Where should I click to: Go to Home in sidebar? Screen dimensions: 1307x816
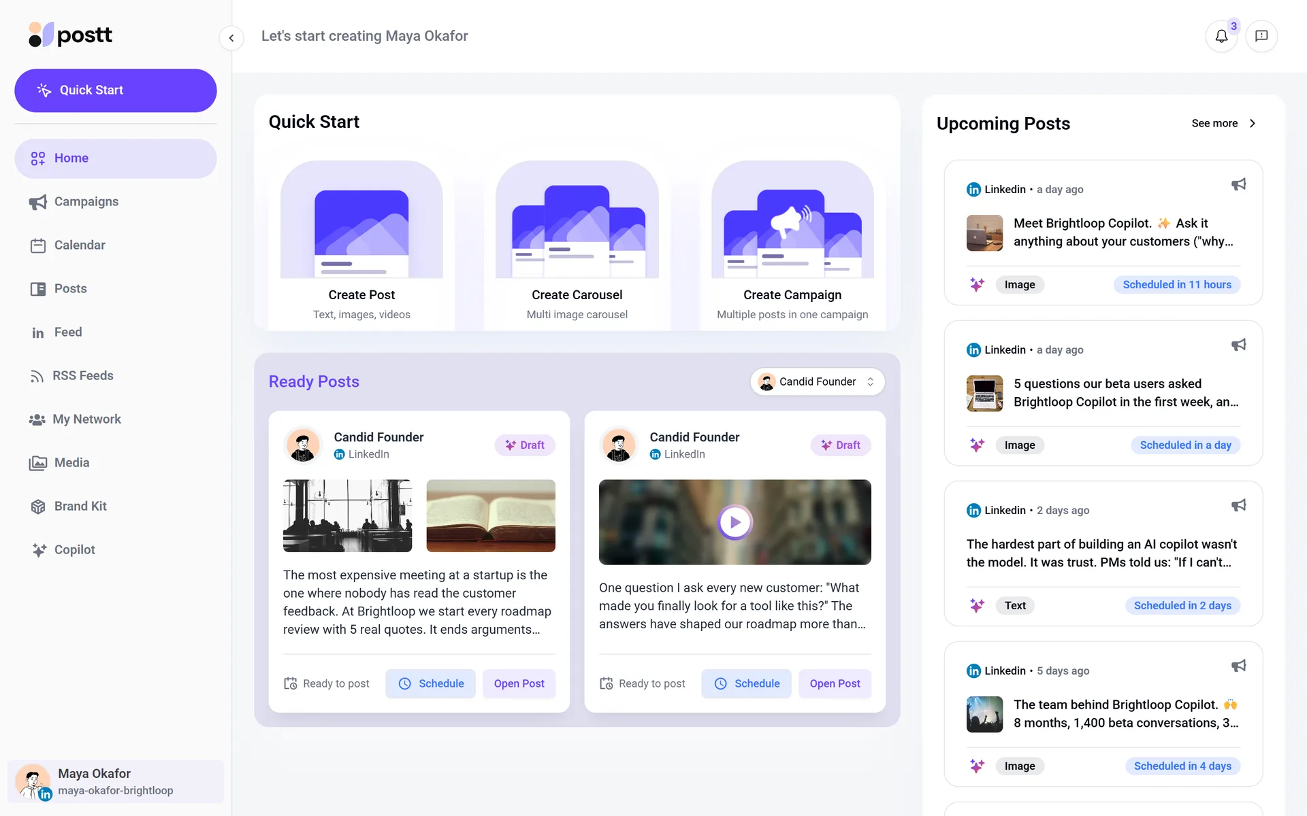pos(116,158)
